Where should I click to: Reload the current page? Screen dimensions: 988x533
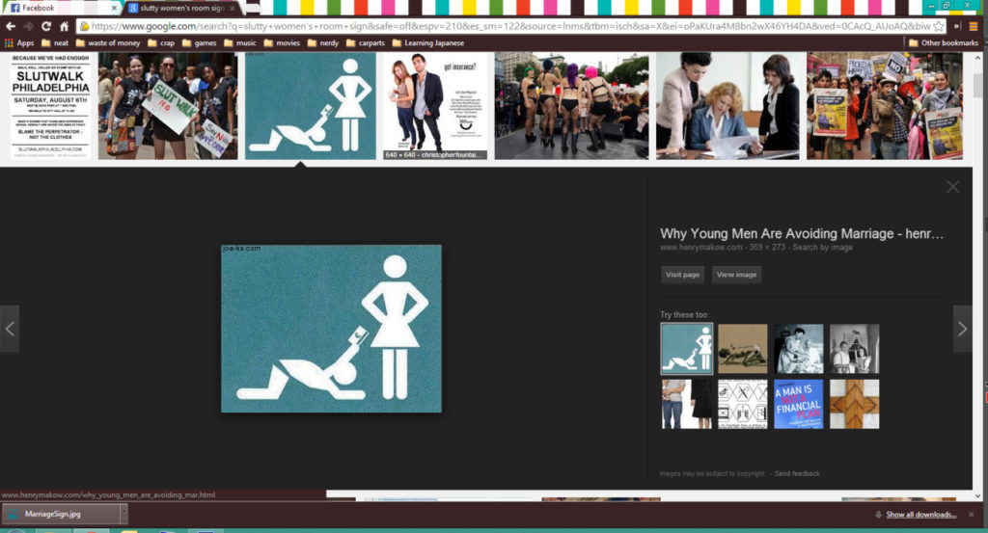click(46, 26)
